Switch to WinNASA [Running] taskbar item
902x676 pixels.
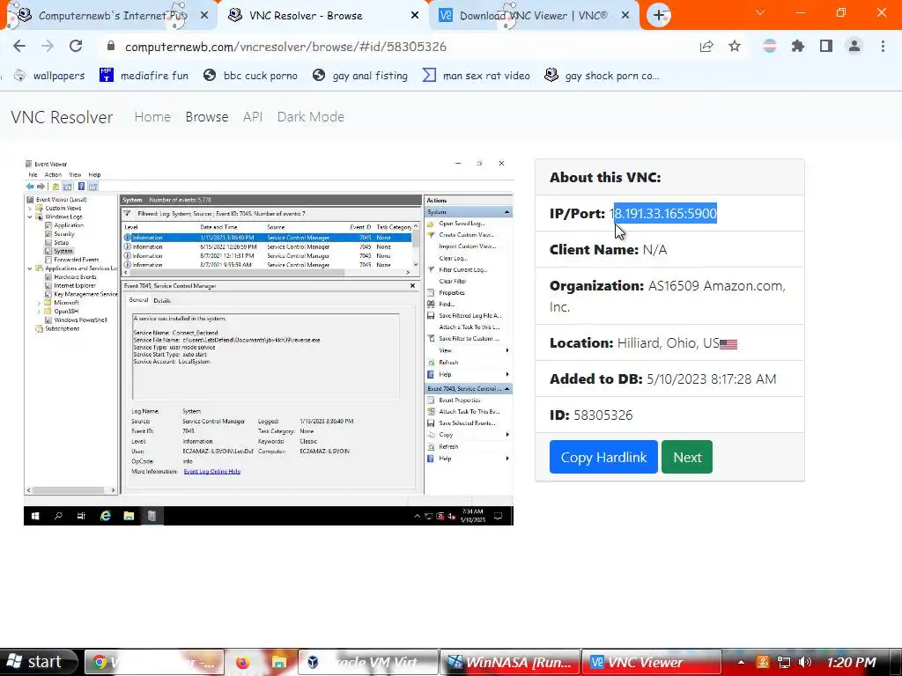(511, 662)
